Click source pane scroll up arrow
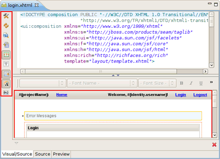220x159 pixels. [211, 14]
